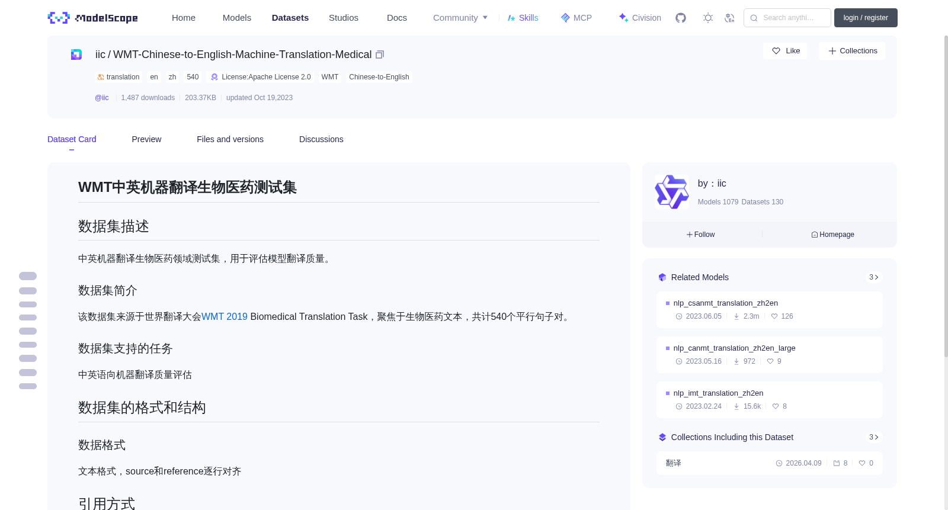
Task: Expand the Community dropdown menu
Action: click(460, 18)
